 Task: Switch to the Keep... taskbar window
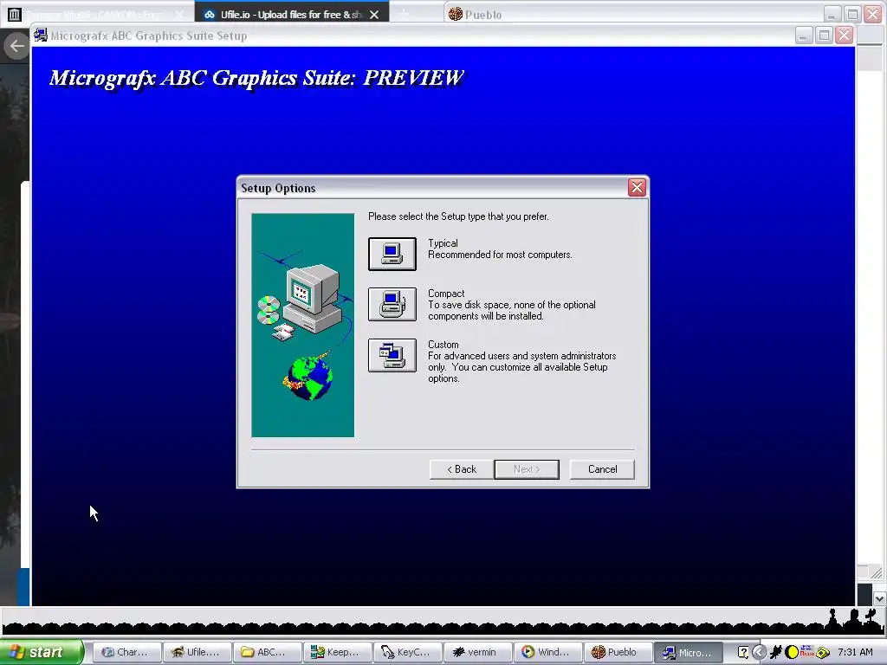[337, 652]
